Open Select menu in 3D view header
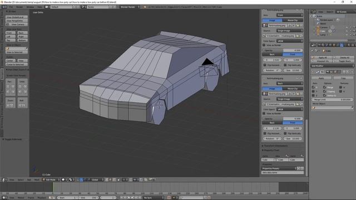The height and width of the screenshot is (200, 356). click(x=21, y=179)
